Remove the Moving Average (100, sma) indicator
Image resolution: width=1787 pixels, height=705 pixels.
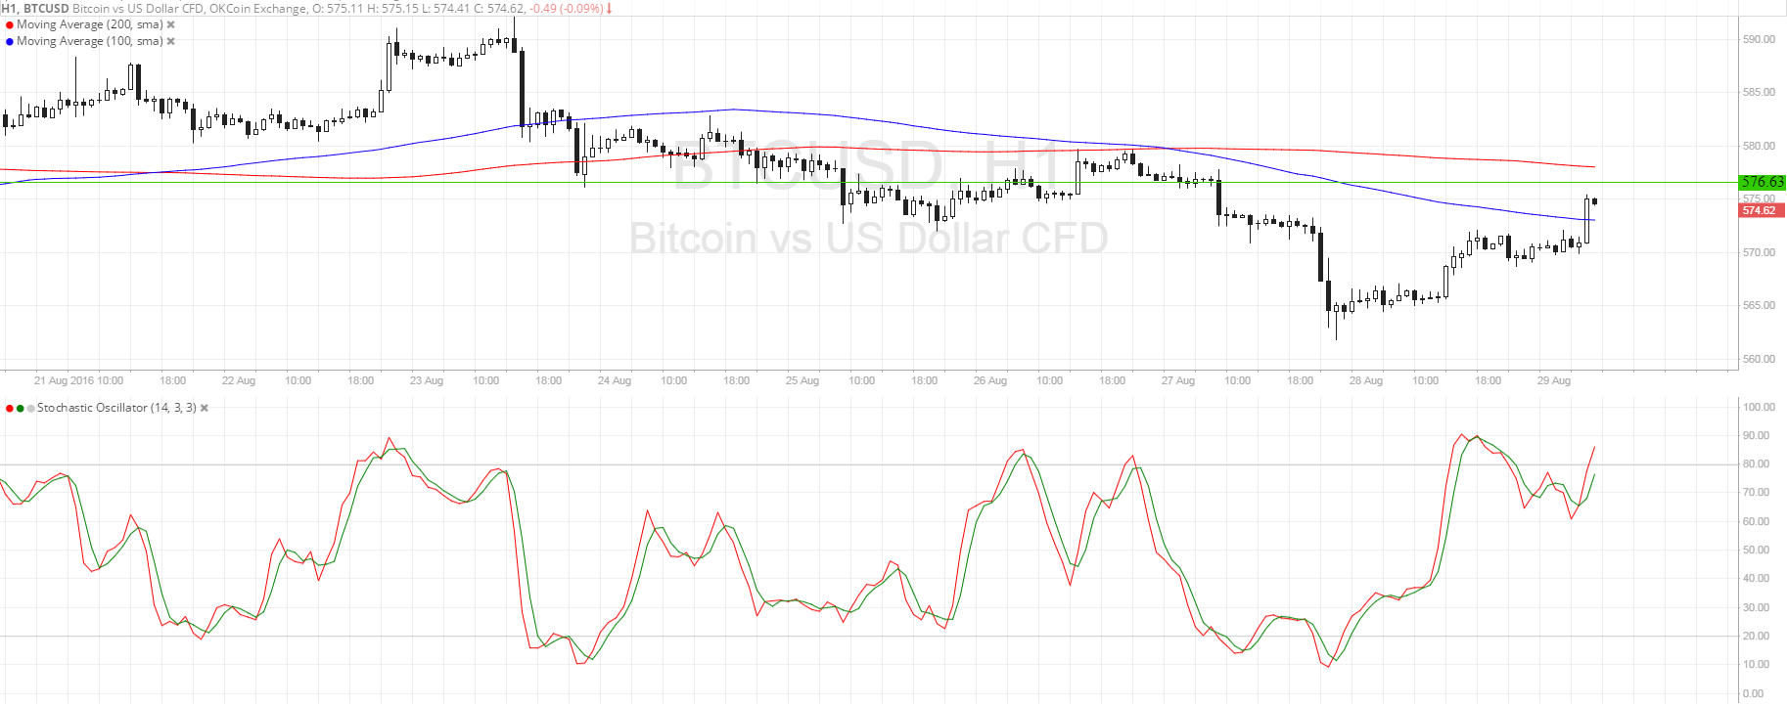(171, 42)
